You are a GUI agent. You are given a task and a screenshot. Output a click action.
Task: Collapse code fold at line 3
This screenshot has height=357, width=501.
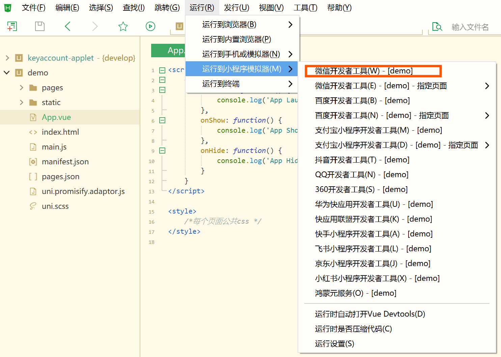[x=162, y=90]
